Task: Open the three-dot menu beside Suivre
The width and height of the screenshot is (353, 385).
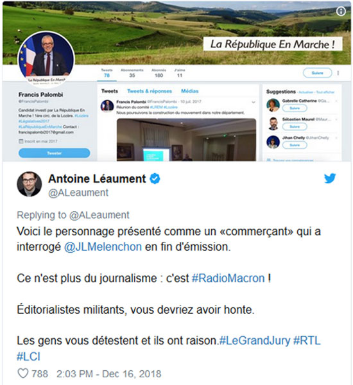Action: [338, 73]
